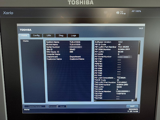The image size is (160, 120).
Task: Click the SiteID value
Action: (x=72, y=49)
